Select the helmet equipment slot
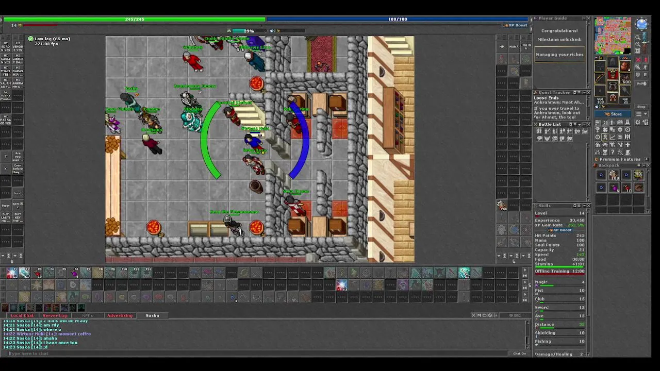This screenshot has width=660, height=371. [612, 62]
